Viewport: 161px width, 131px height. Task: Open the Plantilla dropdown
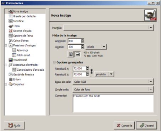click(108, 28)
